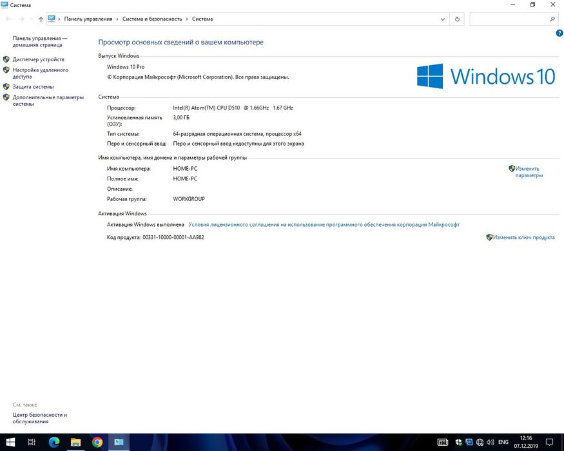Click the help question mark icon
This screenshot has width=564, height=451.
559,33
